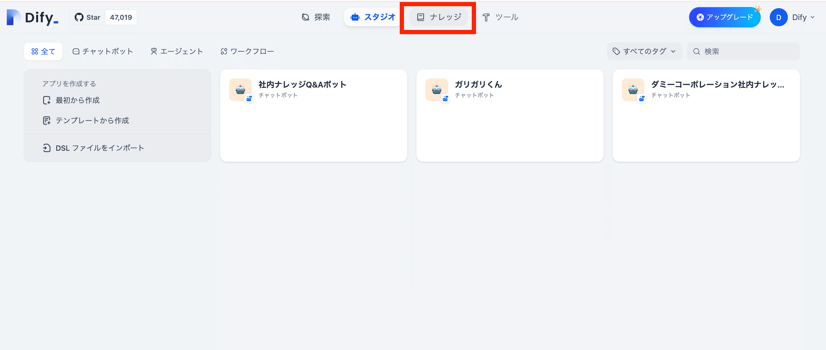
Task: Go to the 探索 tab
Action: pyautogui.click(x=316, y=17)
